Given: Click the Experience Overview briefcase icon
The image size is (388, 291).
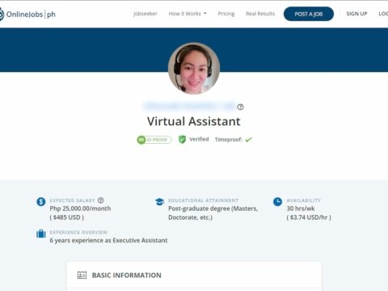Looking at the screenshot, I should 41,234.
